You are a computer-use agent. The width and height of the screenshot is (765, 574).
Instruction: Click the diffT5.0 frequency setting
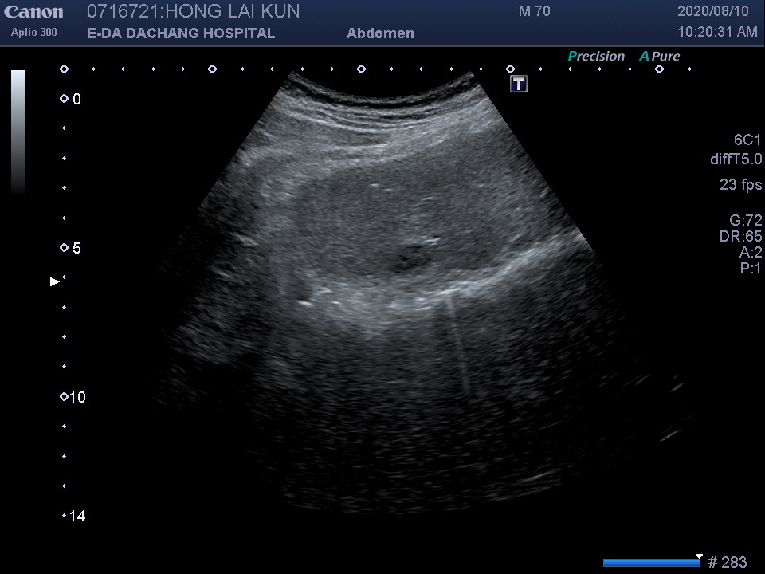(736, 159)
